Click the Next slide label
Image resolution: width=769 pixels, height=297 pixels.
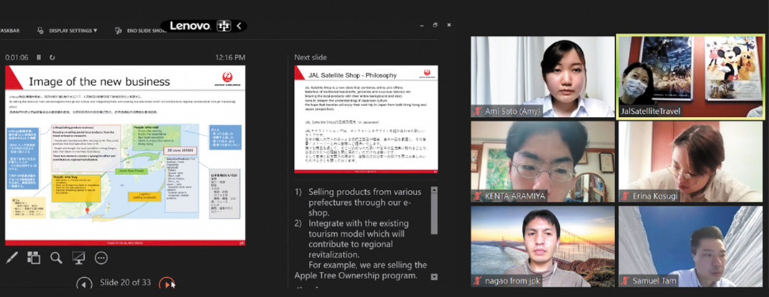click(x=310, y=57)
